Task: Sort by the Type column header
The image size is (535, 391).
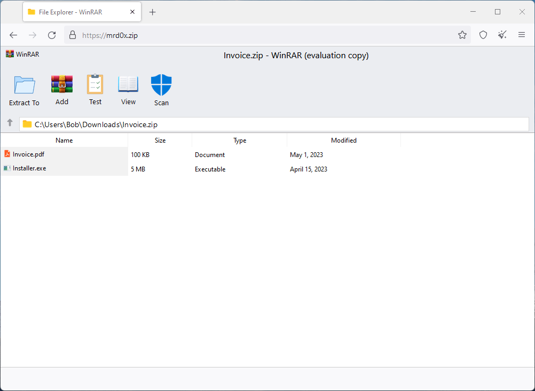Action: [x=240, y=140]
